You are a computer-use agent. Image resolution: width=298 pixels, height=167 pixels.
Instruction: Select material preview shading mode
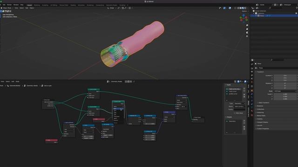pyautogui.click(x=243, y=8)
